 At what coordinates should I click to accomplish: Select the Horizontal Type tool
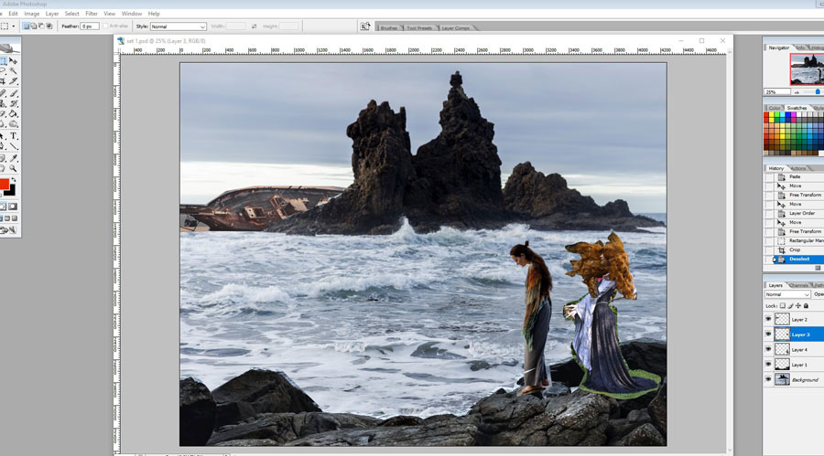13,136
